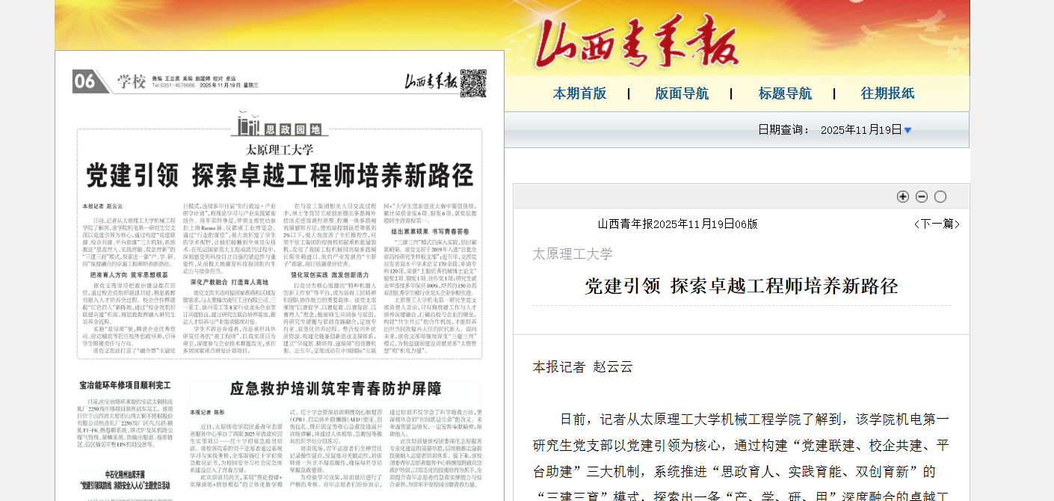Click the large red 山西青年报 masthead logo
Image resolution: width=1054 pixels, height=501 pixels.
coord(636,41)
